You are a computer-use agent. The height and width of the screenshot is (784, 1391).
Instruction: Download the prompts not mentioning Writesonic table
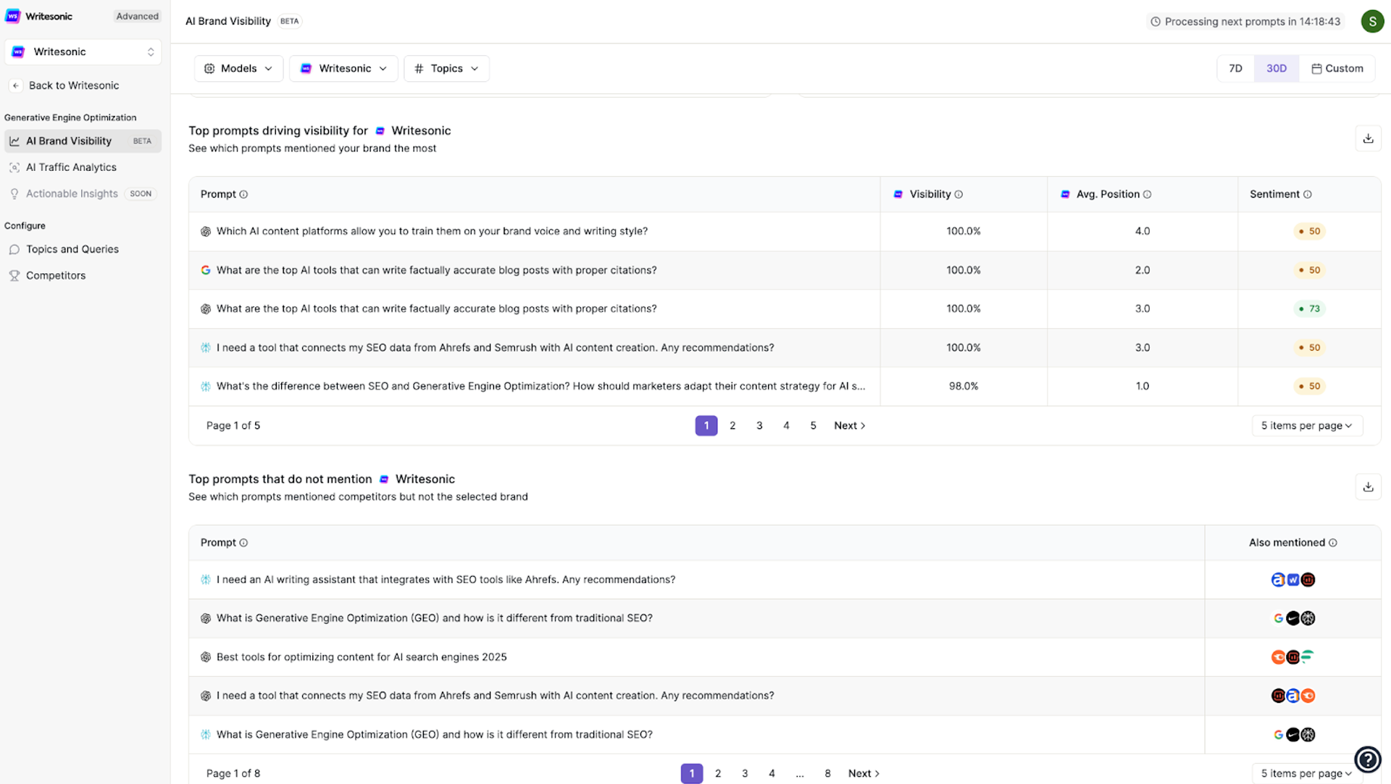pos(1368,487)
